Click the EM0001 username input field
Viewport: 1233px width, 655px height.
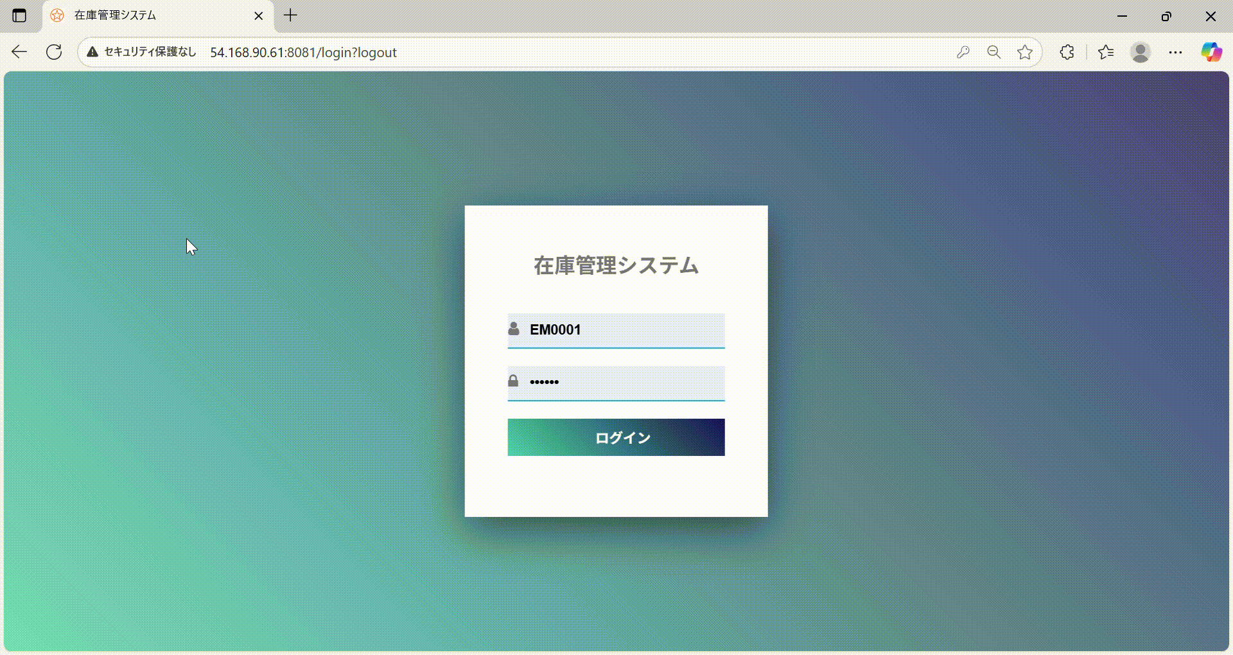tap(623, 330)
